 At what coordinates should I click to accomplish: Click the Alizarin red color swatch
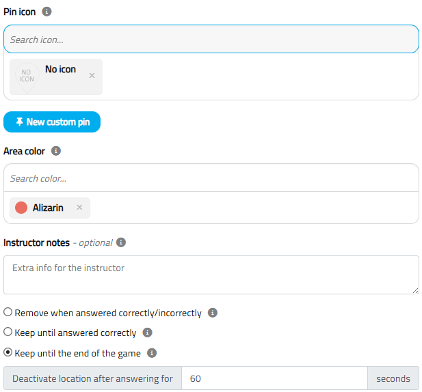[x=21, y=208]
